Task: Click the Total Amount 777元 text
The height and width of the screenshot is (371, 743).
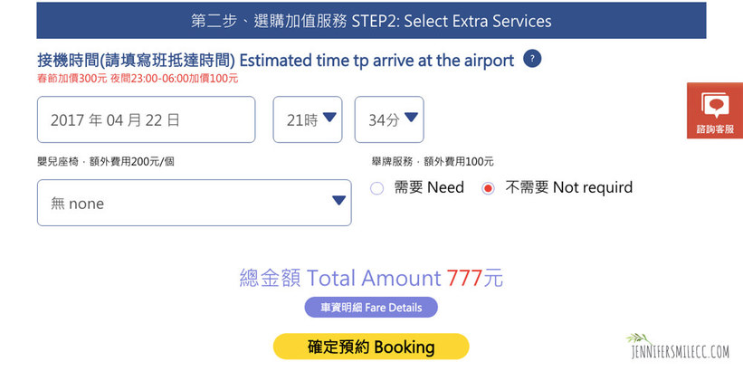Action: [371, 278]
